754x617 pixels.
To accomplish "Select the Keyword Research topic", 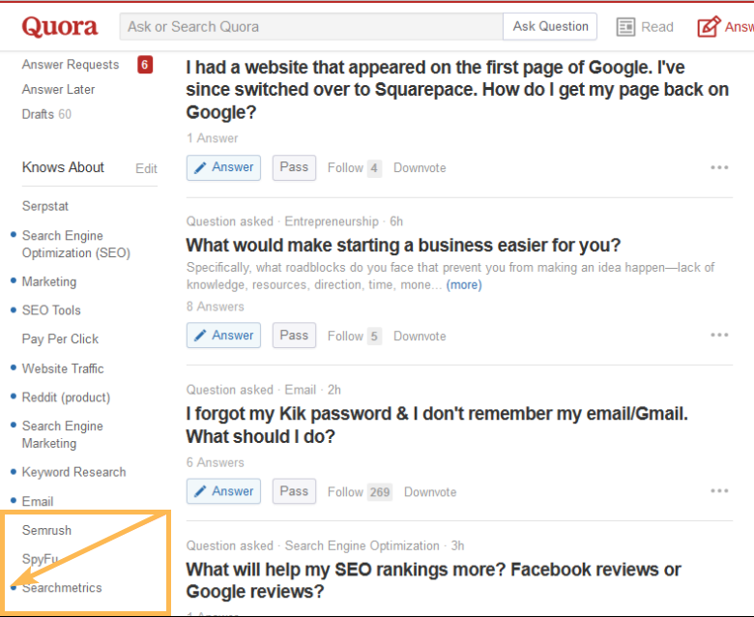I will [74, 472].
